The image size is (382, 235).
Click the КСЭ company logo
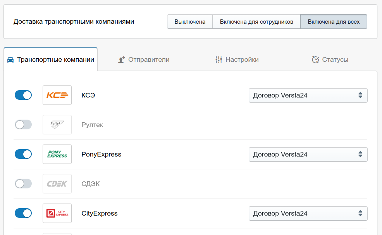(57, 95)
